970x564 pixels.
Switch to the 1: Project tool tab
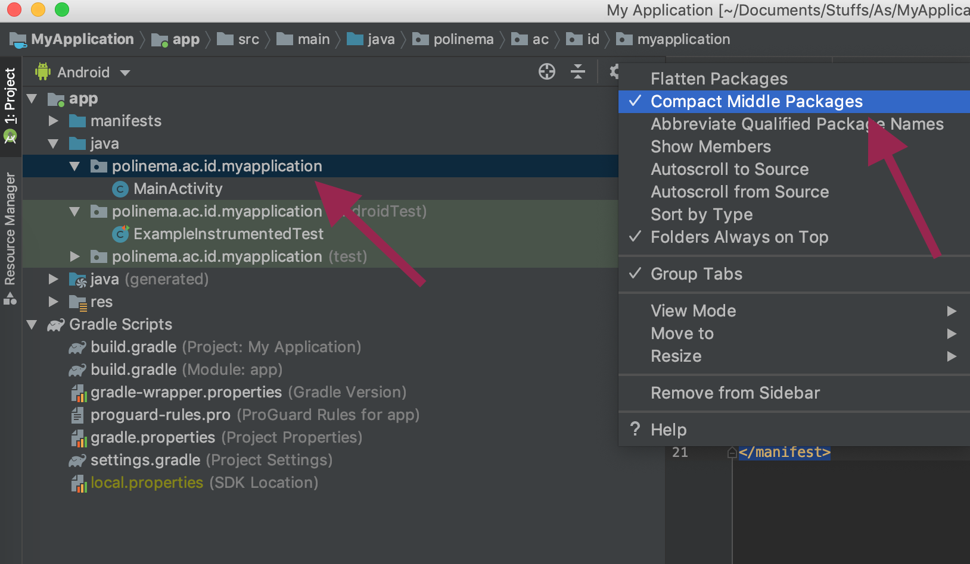tap(10, 106)
